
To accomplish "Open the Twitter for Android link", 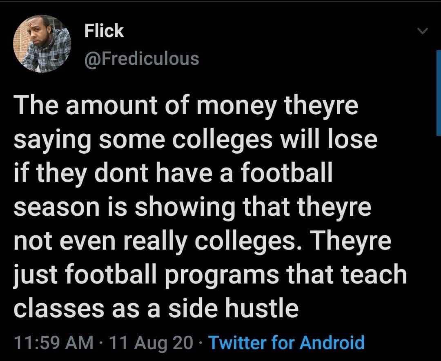I will (x=286, y=342).
